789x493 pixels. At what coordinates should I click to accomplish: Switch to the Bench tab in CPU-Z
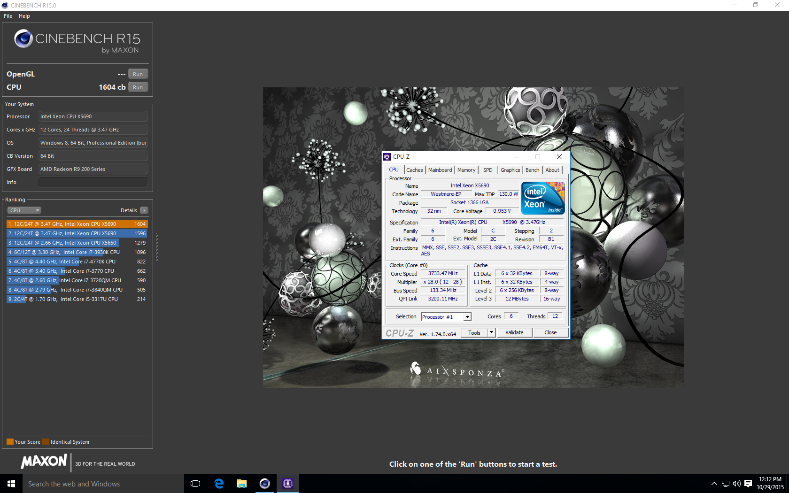(x=533, y=170)
